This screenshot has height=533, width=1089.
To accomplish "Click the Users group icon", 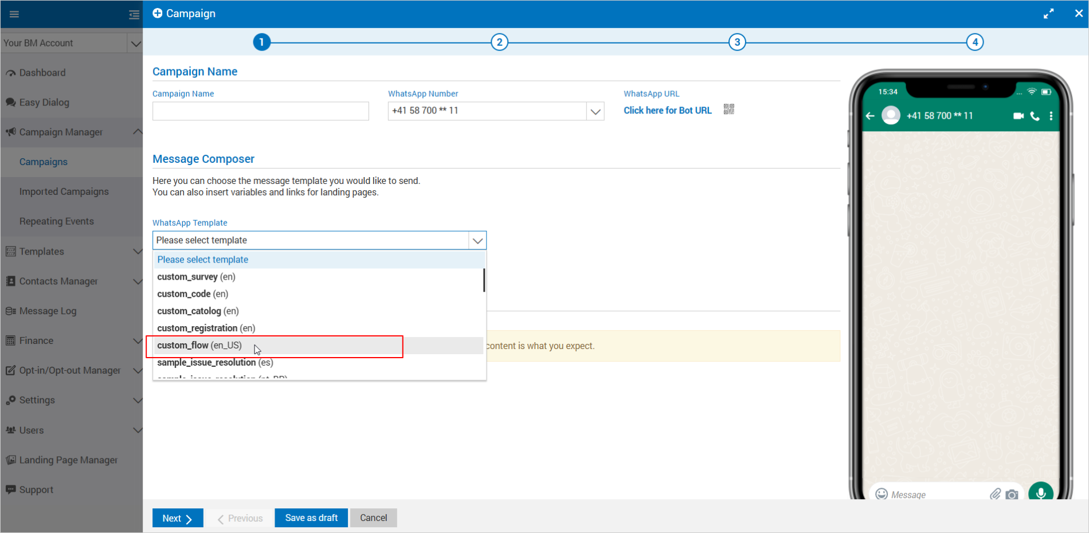I will [x=11, y=430].
